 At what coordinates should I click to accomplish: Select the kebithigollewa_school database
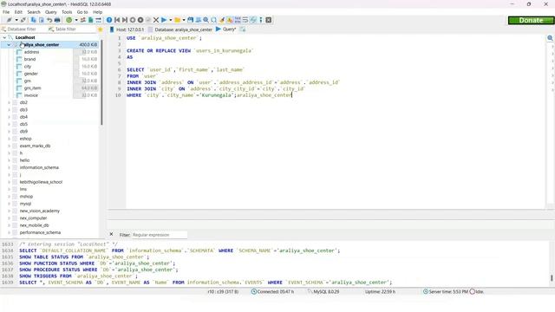pos(41,182)
